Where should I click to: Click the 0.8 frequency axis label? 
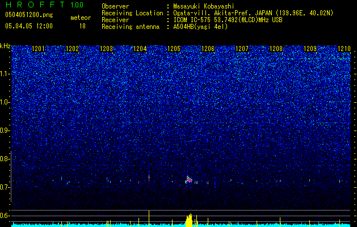(x=5, y=159)
